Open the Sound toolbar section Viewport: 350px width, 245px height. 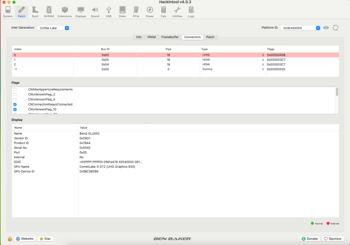95,12
